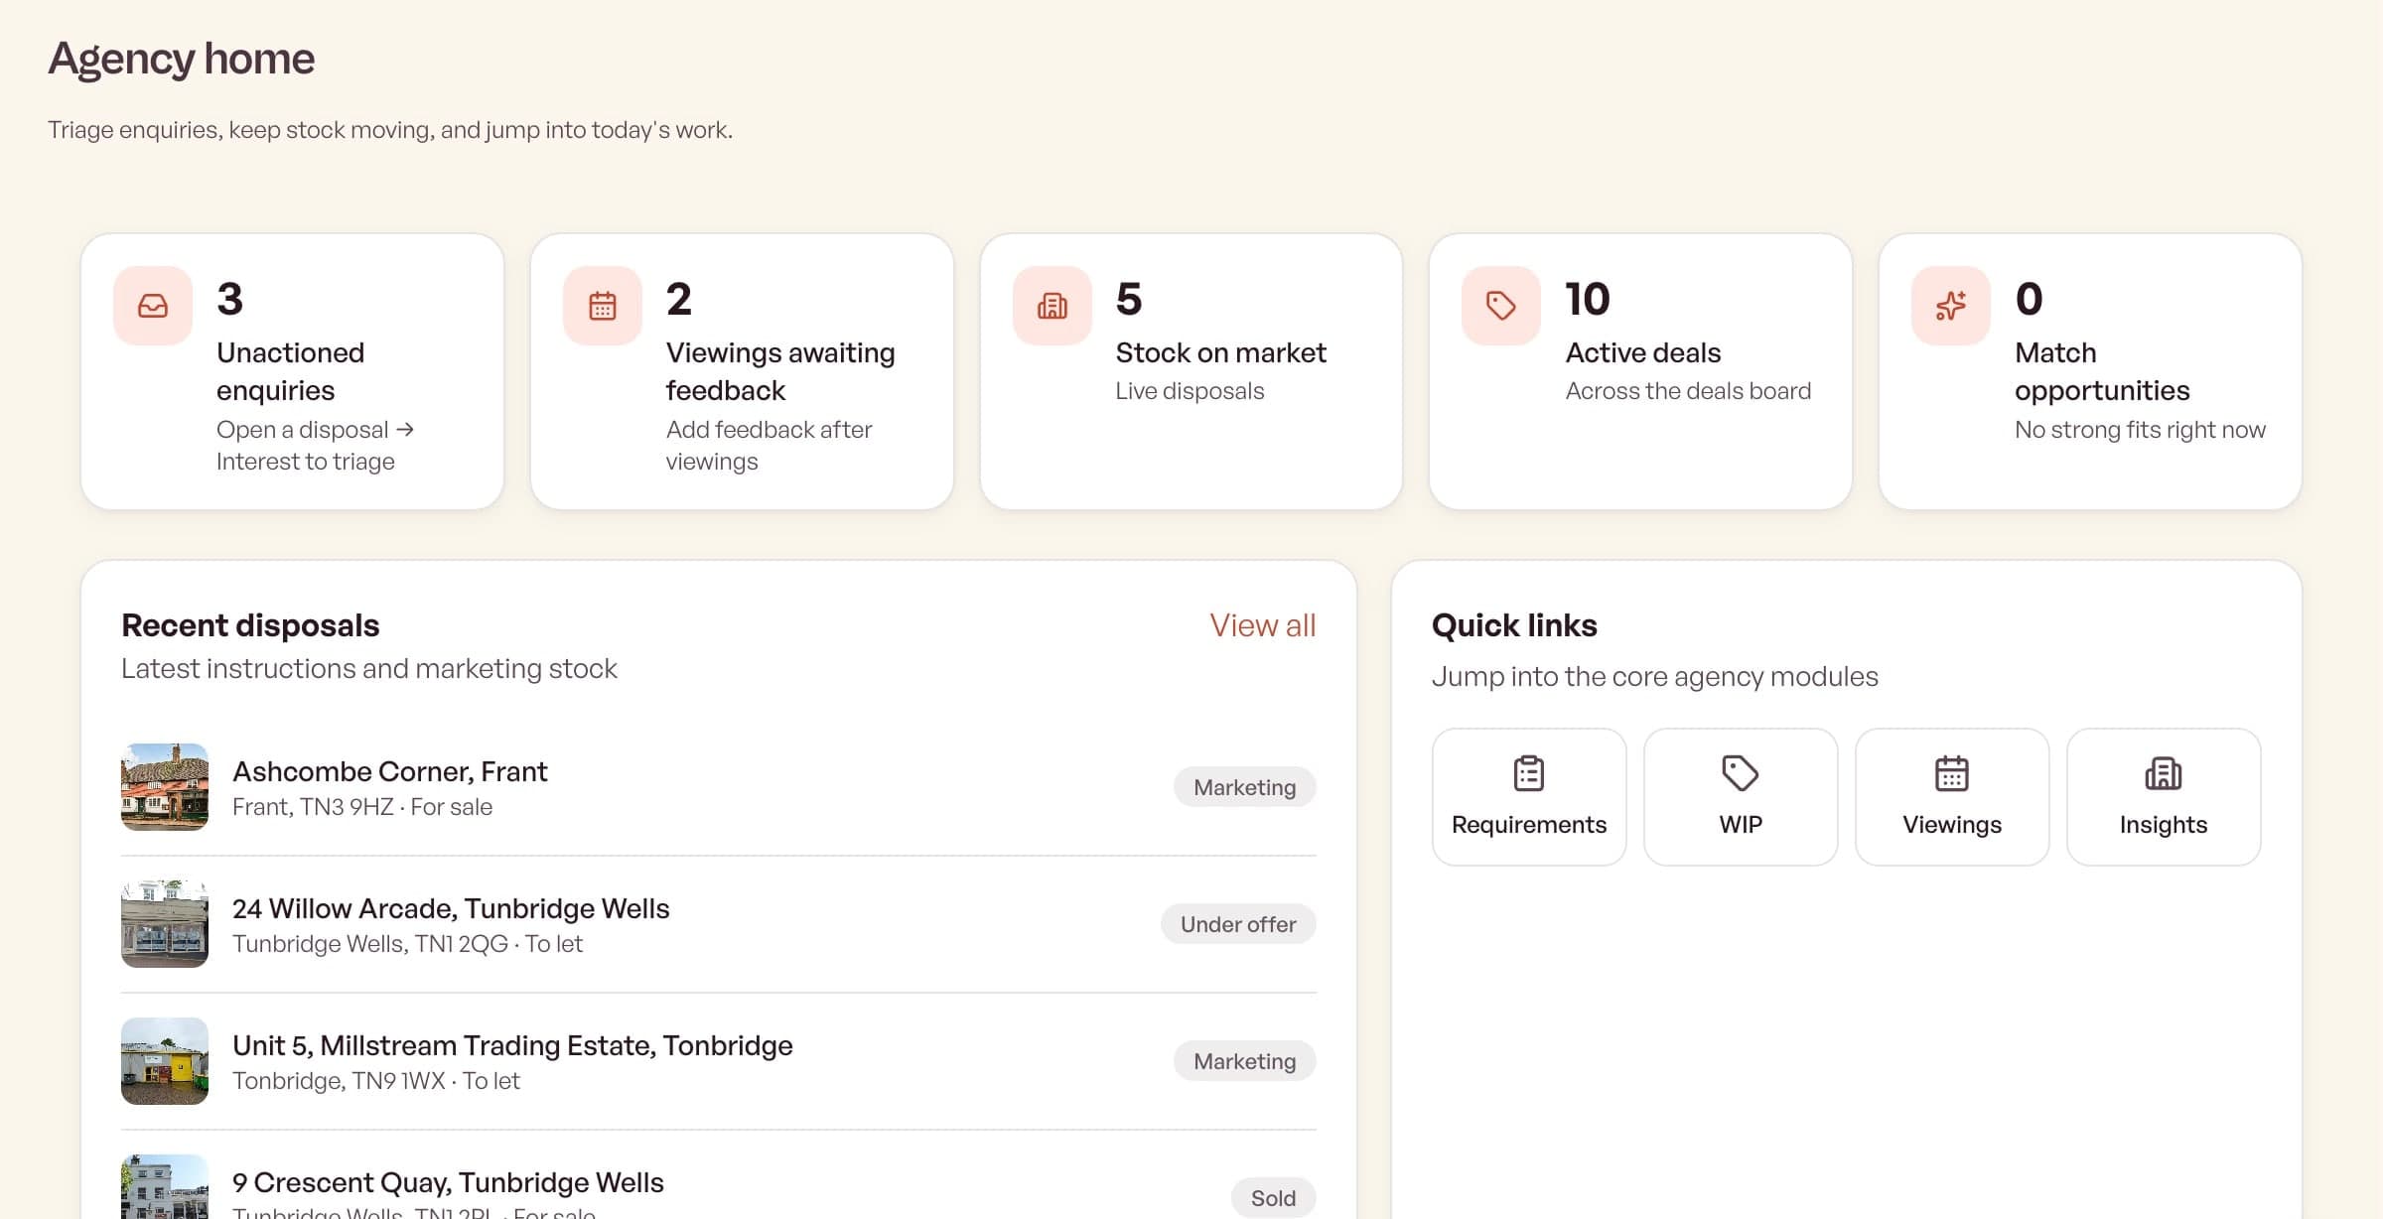Open the WIP quick link
The width and height of the screenshot is (2383, 1219).
point(1741,797)
